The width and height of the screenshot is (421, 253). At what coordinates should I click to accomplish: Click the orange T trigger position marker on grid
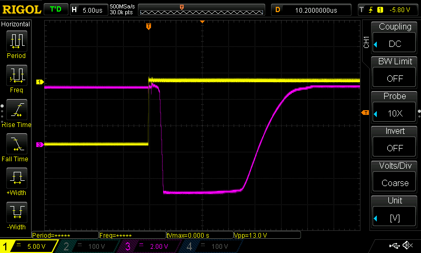point(148,26)
